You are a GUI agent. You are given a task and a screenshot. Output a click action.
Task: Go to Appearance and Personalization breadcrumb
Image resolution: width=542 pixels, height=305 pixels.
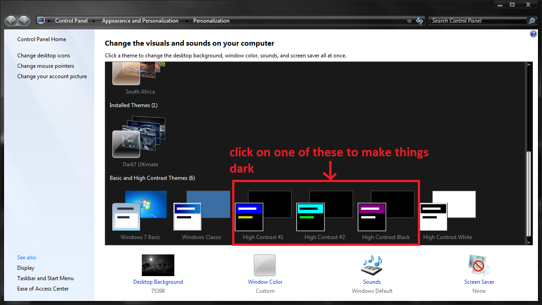[140, 21]
